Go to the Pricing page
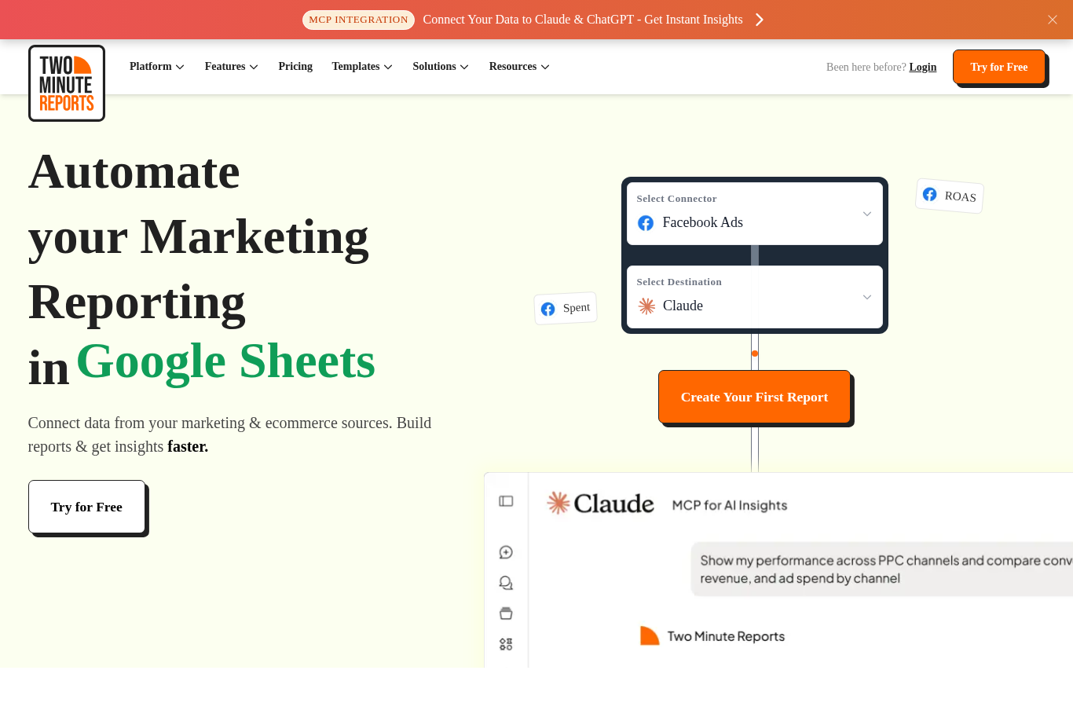The height and width of the screenshot is (707, 1073). click(295, 67)
